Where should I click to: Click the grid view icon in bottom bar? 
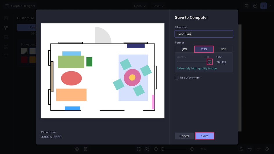click(86, 149)
